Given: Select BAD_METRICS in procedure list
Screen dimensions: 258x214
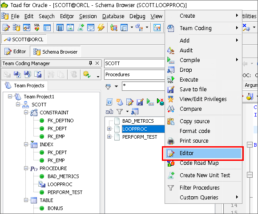Looking at the screenshot, I should pos(138,121).
